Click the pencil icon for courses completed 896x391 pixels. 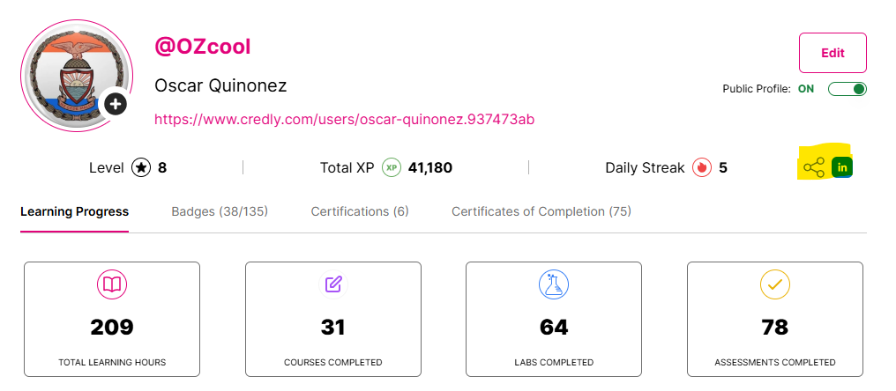[333, 284]
